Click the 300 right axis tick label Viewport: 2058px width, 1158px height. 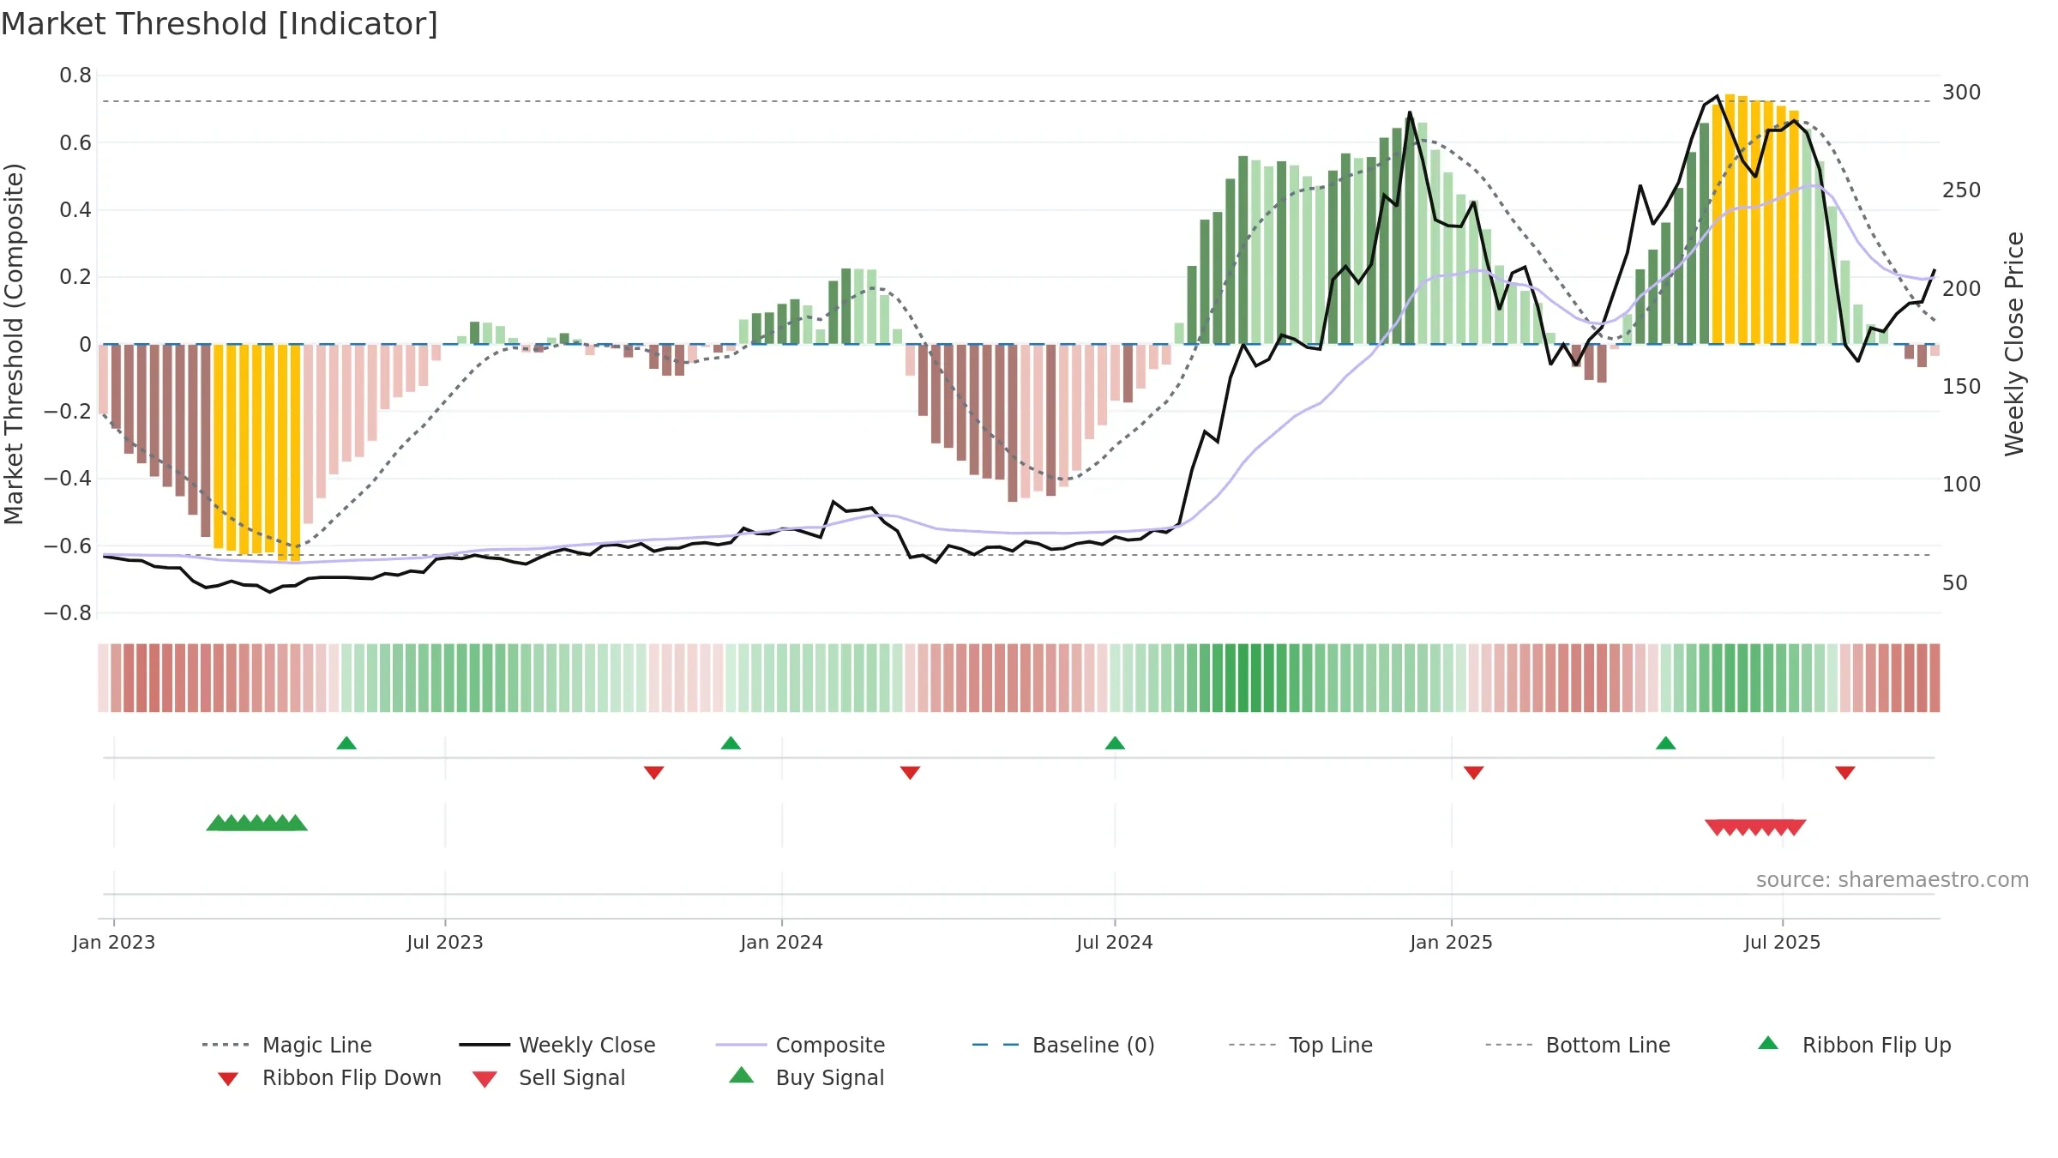(1962, 92)
